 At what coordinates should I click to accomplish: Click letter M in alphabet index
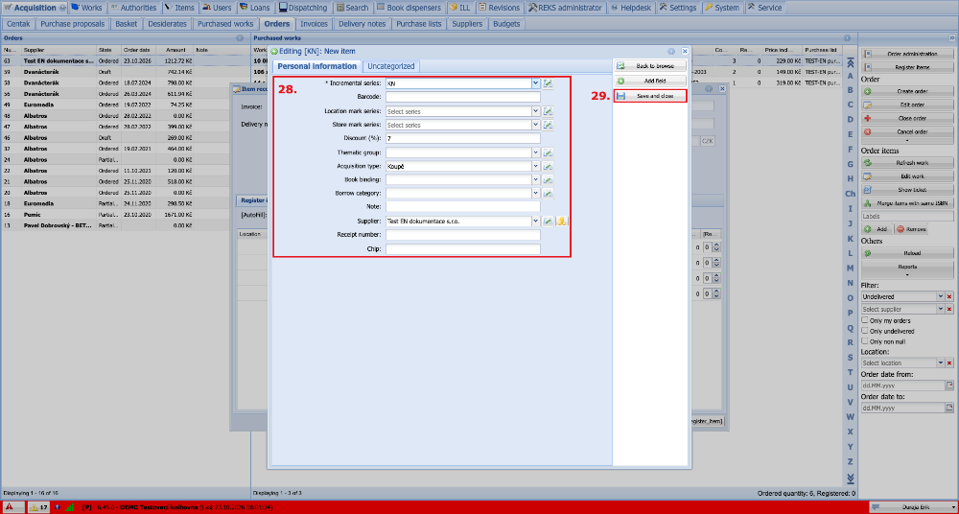[850, 268]
